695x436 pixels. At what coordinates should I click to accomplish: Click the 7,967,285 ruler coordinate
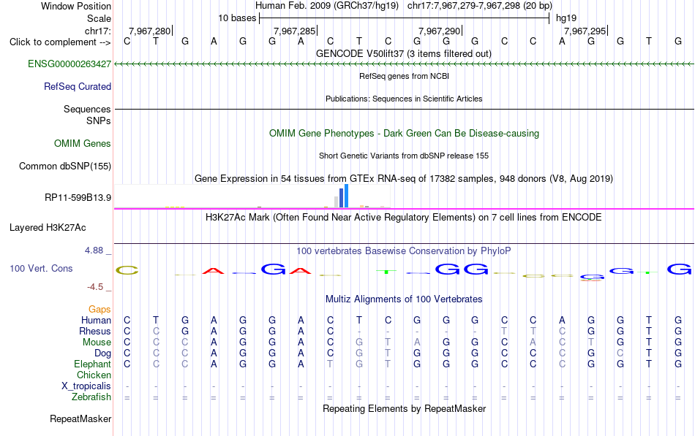pyautogui.click(x=294, y=31)
